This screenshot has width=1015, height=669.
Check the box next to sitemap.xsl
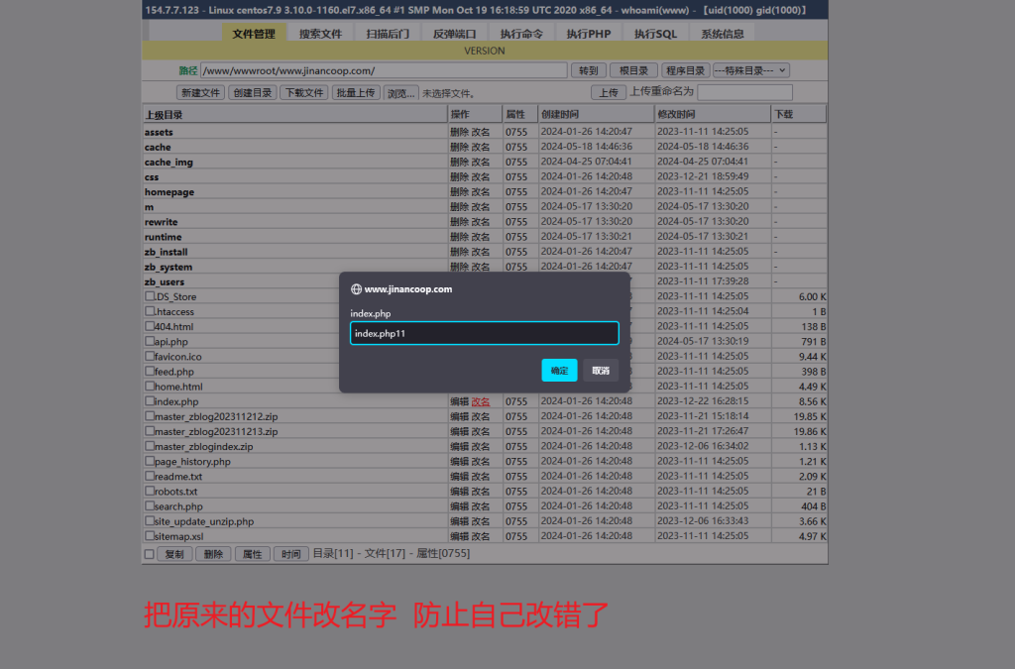point(150,536)
